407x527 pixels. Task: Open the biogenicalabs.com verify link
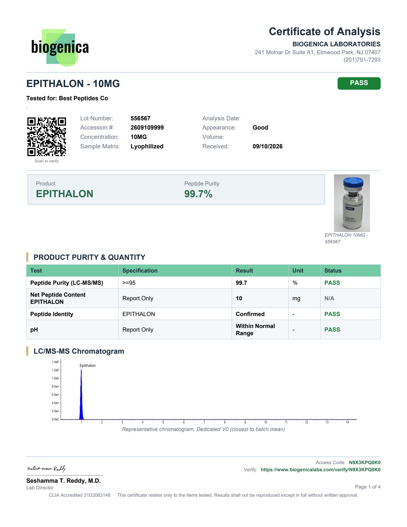[x=321, y=469]
